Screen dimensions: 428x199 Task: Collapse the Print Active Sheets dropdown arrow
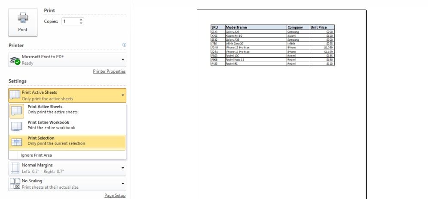tap(123, 95)
